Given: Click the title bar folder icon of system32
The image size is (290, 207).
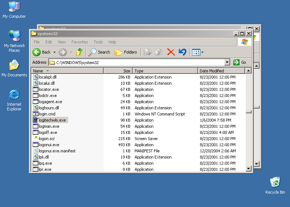Looking at the screenshot, I should 34,34.
